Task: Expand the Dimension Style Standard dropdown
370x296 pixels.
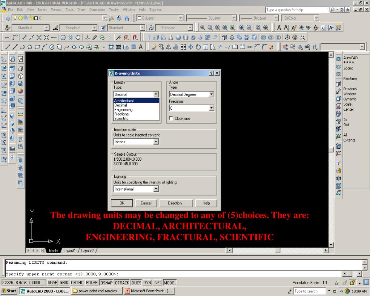Action: pyautogui.click(x=95, y=28)
